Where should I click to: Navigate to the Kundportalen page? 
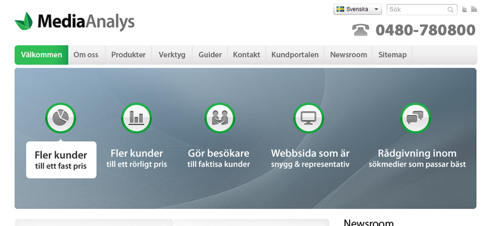coord(295,55)
